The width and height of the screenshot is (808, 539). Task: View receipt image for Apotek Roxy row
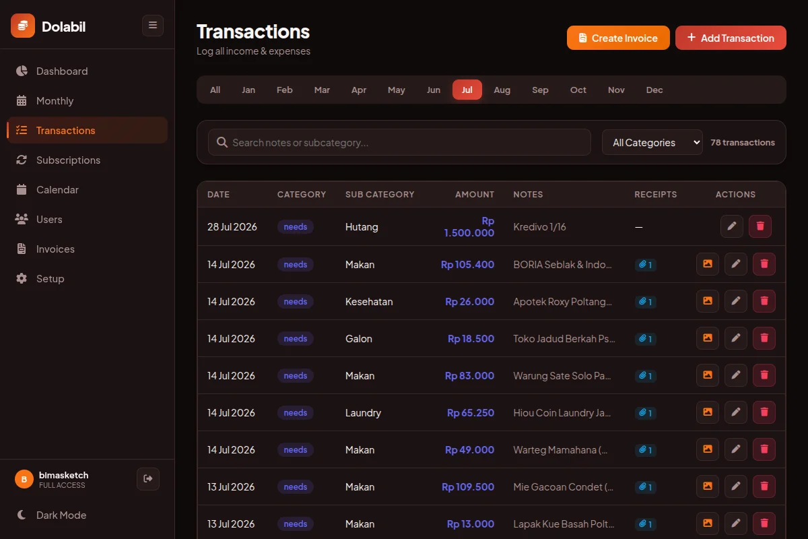tap(708, 301)
